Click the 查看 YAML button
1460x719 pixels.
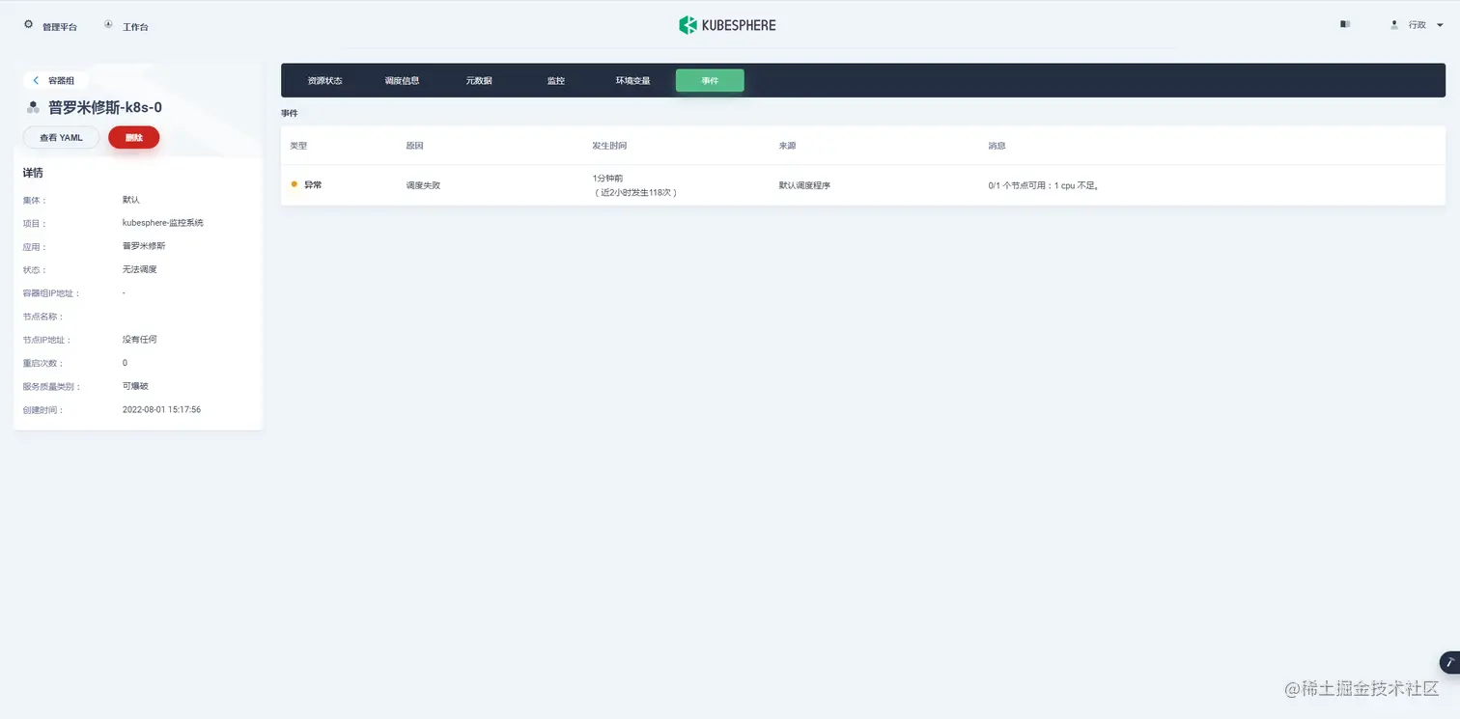click(61, 138)
